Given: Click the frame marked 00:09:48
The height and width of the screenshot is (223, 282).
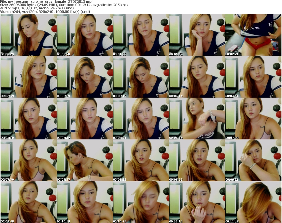Looking at the screenshot, I should 29,202.
